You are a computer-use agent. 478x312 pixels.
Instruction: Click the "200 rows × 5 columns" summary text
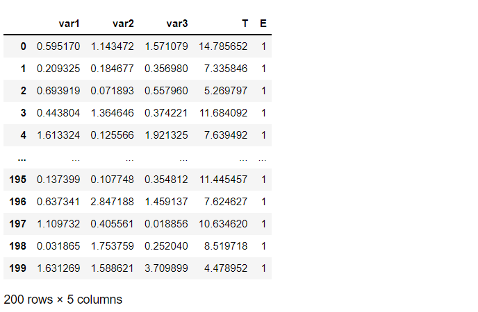pyautogui.click(x=63, y=300)
